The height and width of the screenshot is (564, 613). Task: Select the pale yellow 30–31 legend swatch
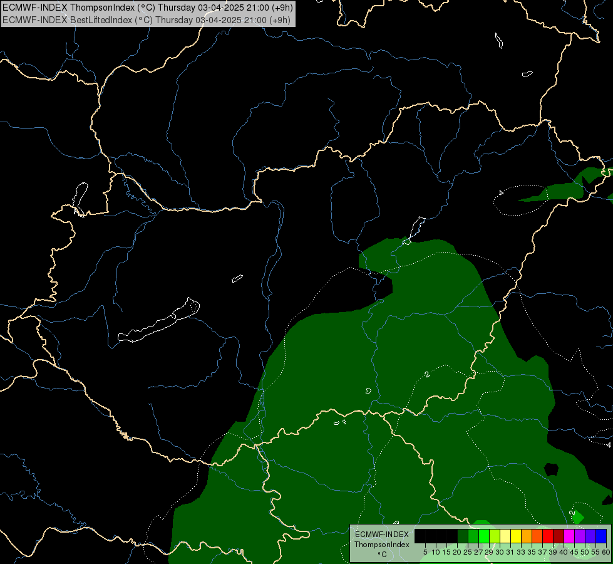click(x=505, y=536)
